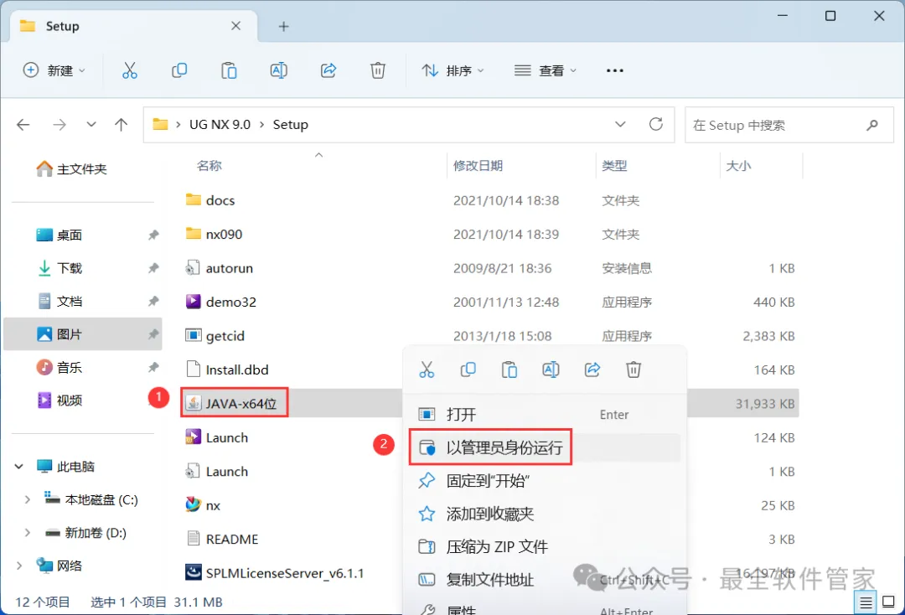Choose 以管理员身份运行 in context menu

545,447
